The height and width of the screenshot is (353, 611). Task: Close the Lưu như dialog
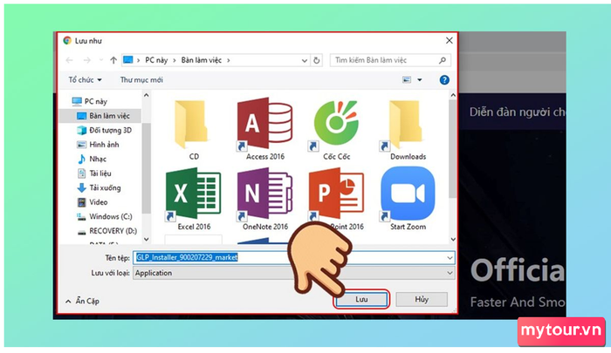click(x=449, y=40)
